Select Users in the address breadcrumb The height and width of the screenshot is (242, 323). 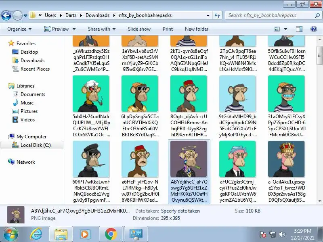pos(50,15)
